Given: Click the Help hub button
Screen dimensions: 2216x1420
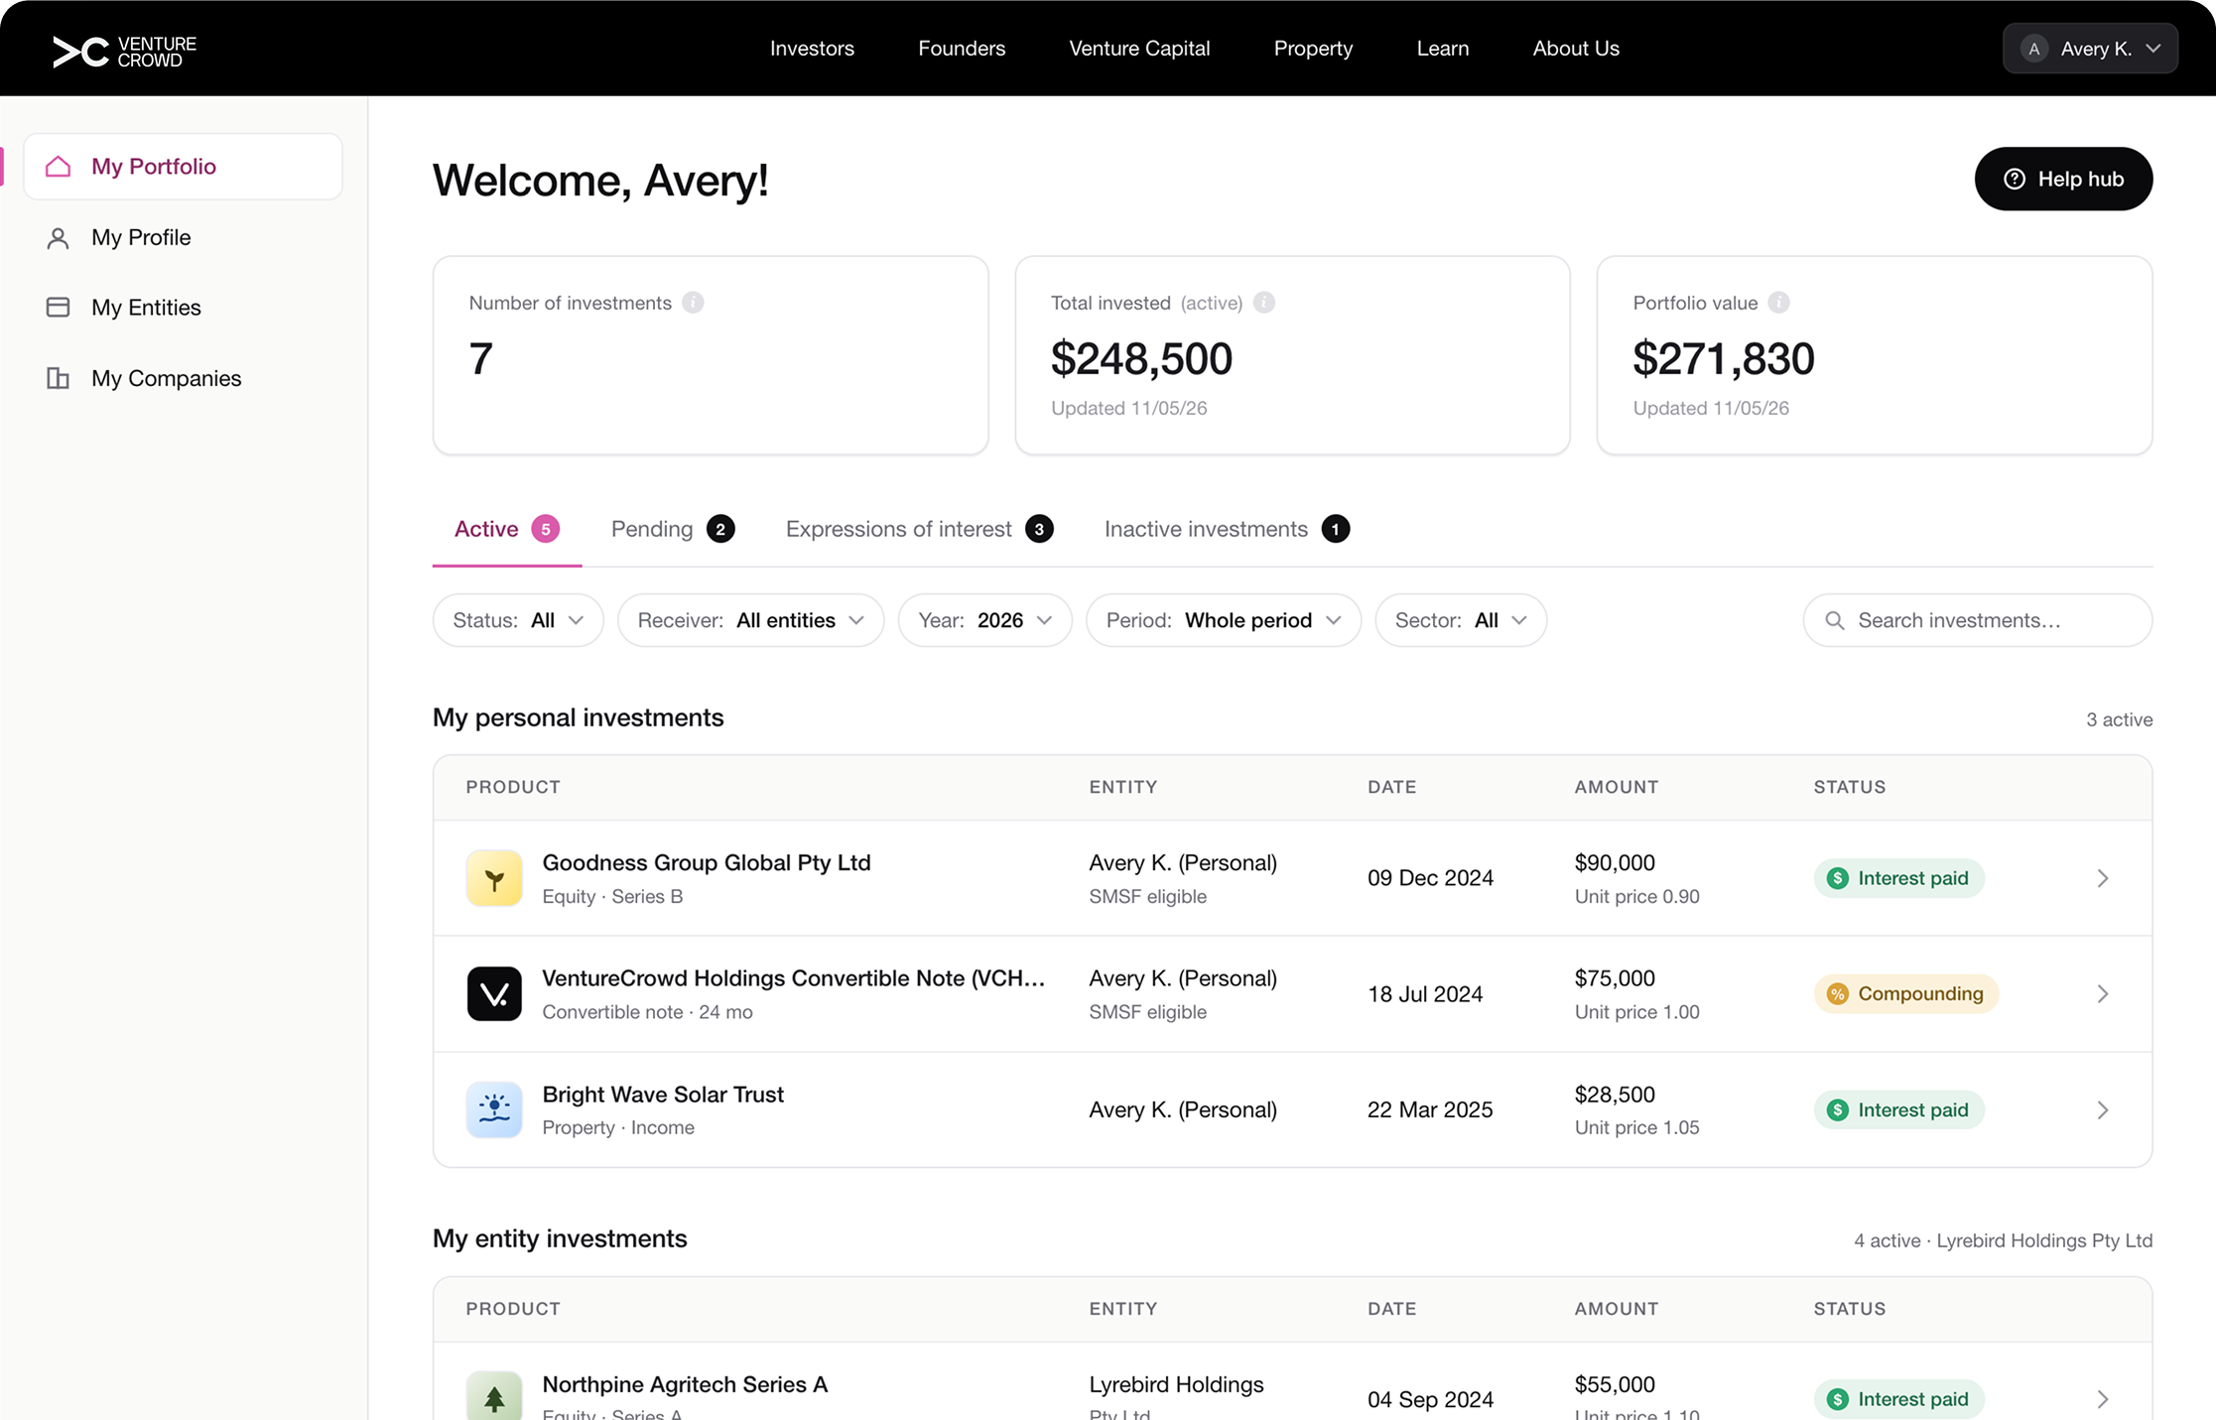Looking at the screenshot, I should pos(2063,179).
